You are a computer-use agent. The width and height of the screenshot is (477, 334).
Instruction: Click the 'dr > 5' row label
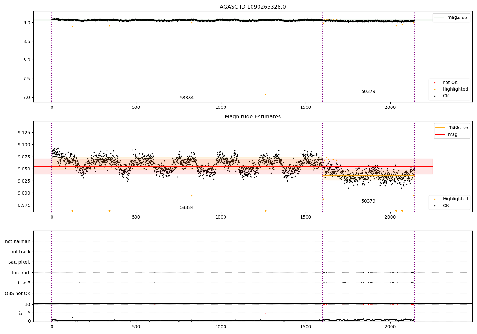pos(24,283)
